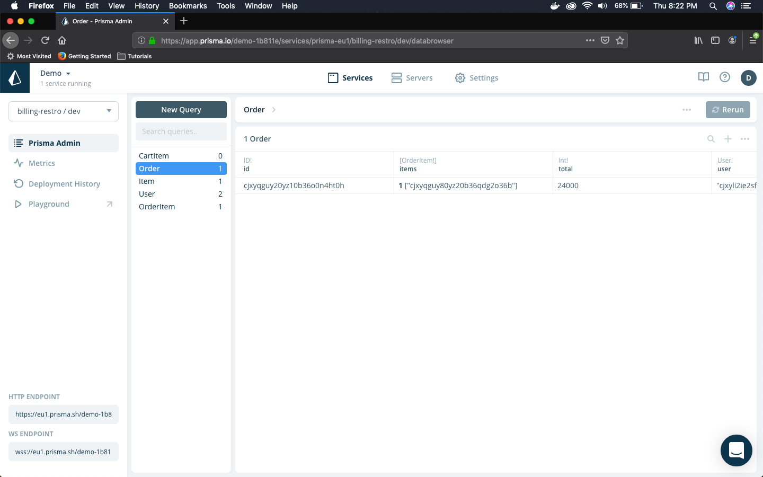Open Getting Started bookmark
763x477 pixels.
tap(85, 56)
